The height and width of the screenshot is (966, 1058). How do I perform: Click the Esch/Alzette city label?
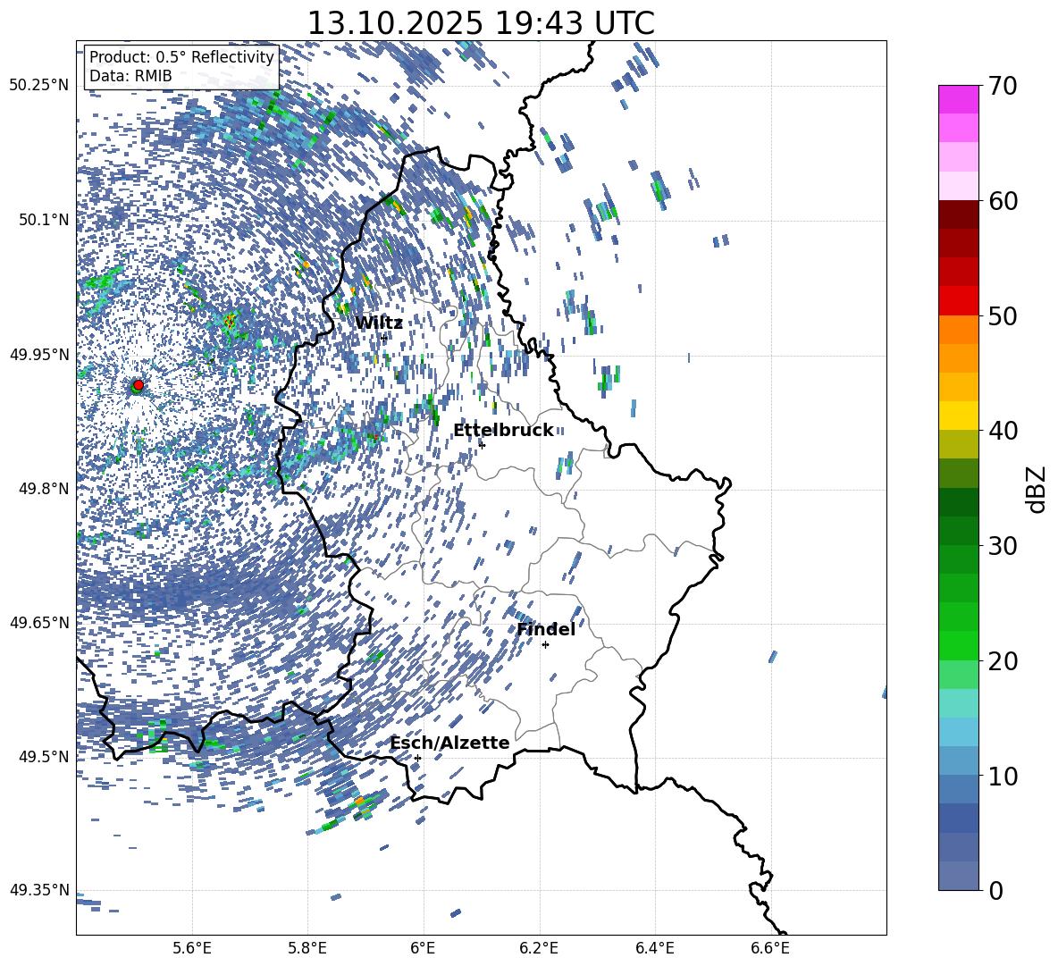tap(449, 743)
